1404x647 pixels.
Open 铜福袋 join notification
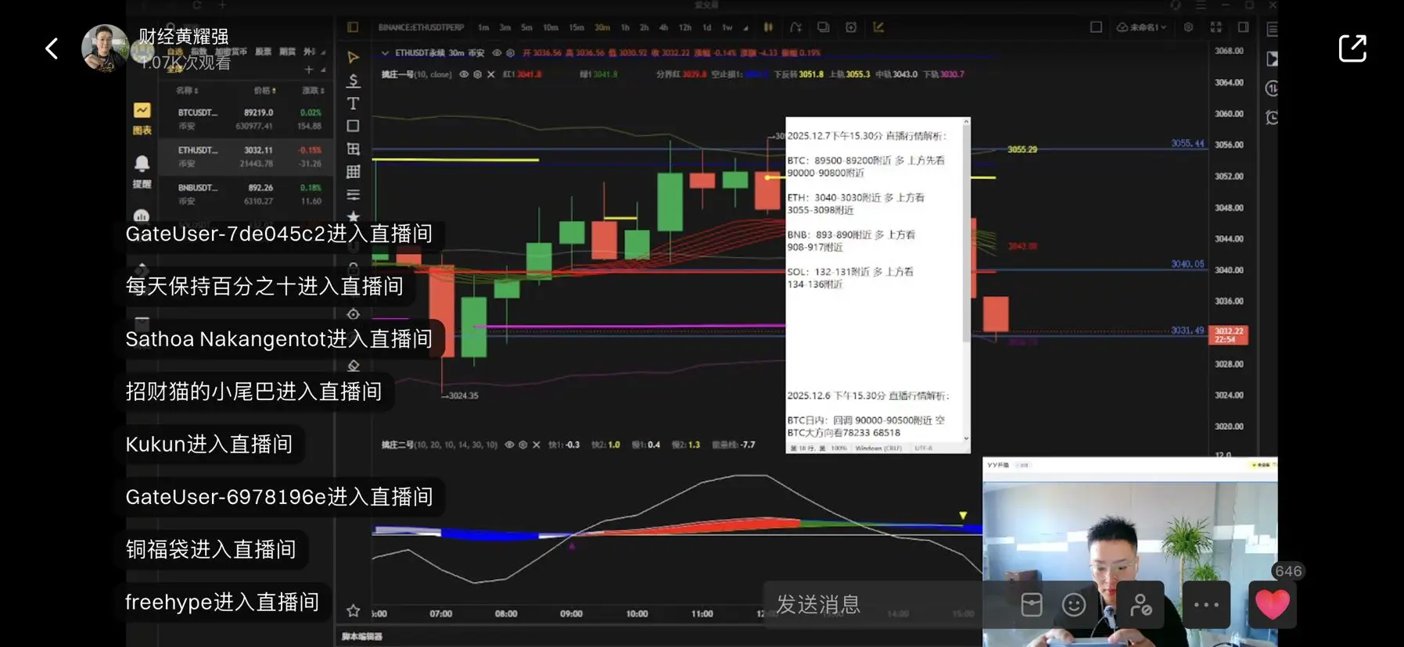(210, 549)
